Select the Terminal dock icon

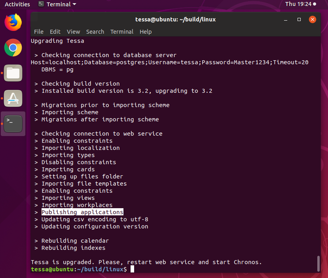[13, 124]
